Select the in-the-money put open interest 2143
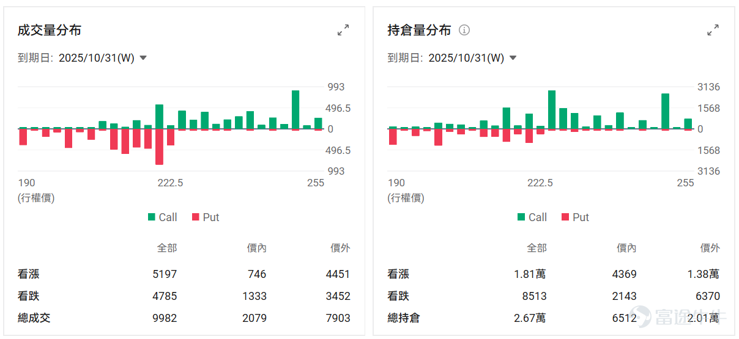The height and width of the screenshot is (339, 739). point(624,296)
